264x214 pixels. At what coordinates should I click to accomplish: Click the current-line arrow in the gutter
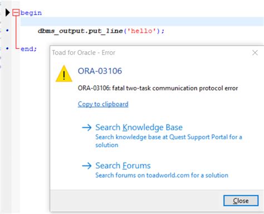8,12
